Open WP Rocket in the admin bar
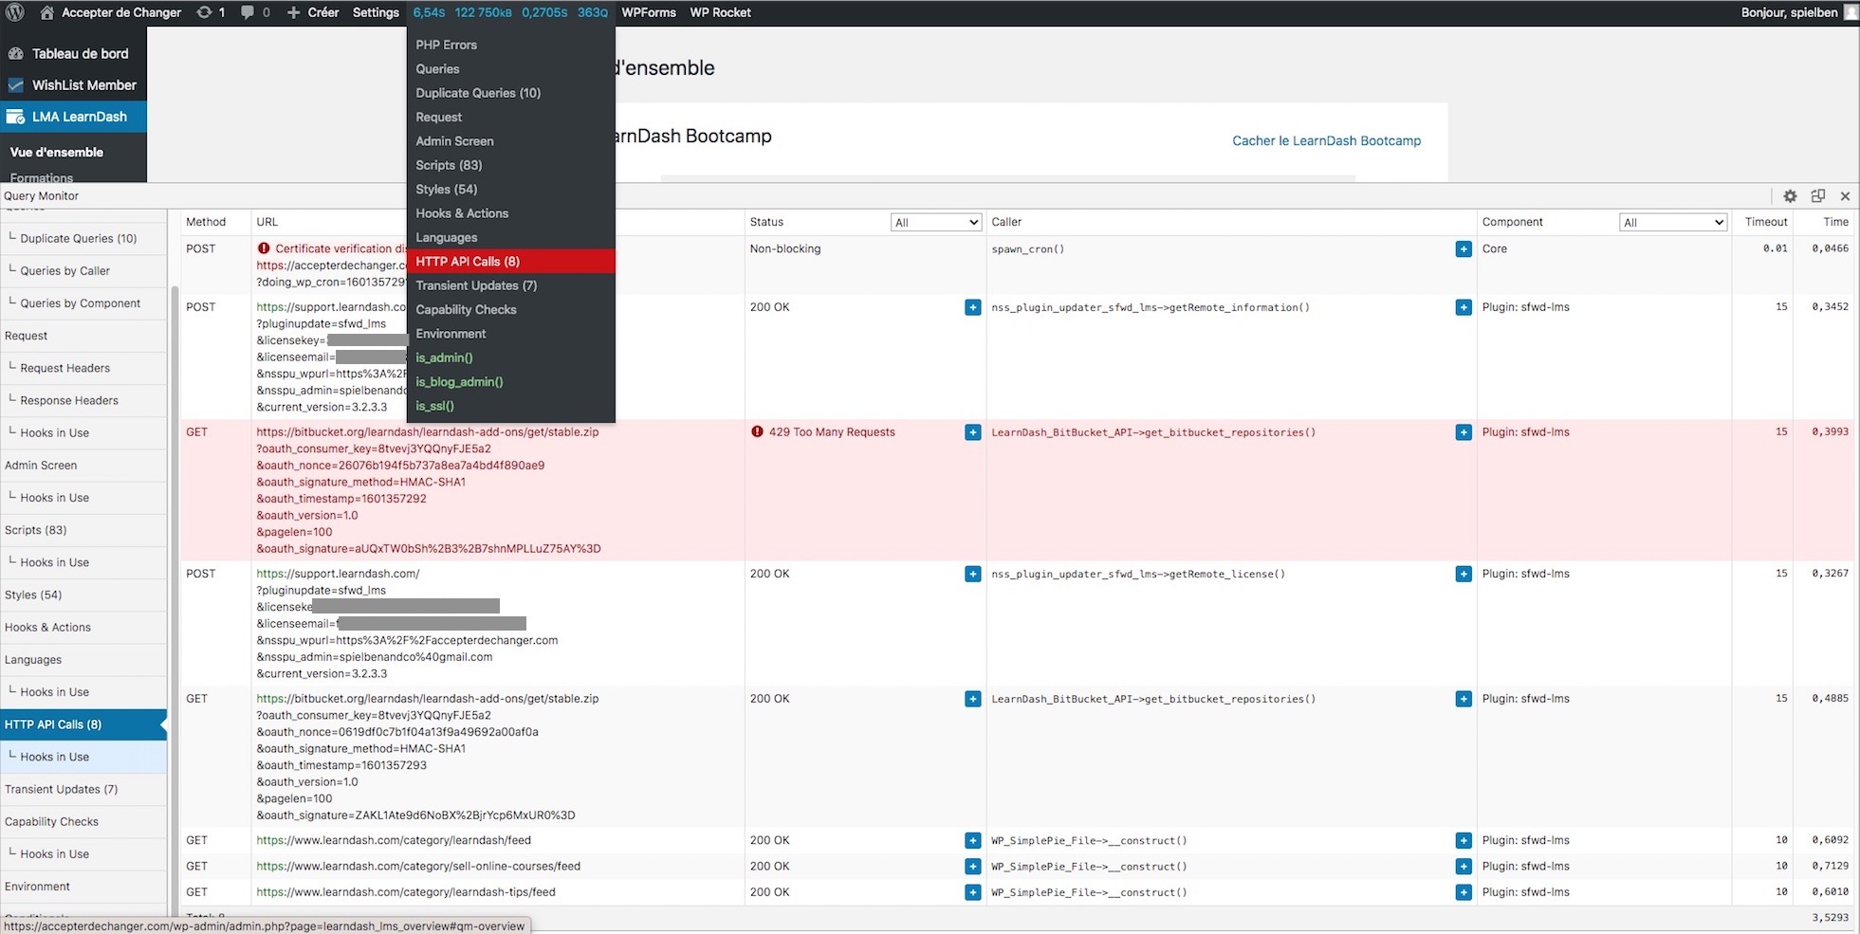The height and width of the screenshot is (934, 1860). [x=720, y=12]
